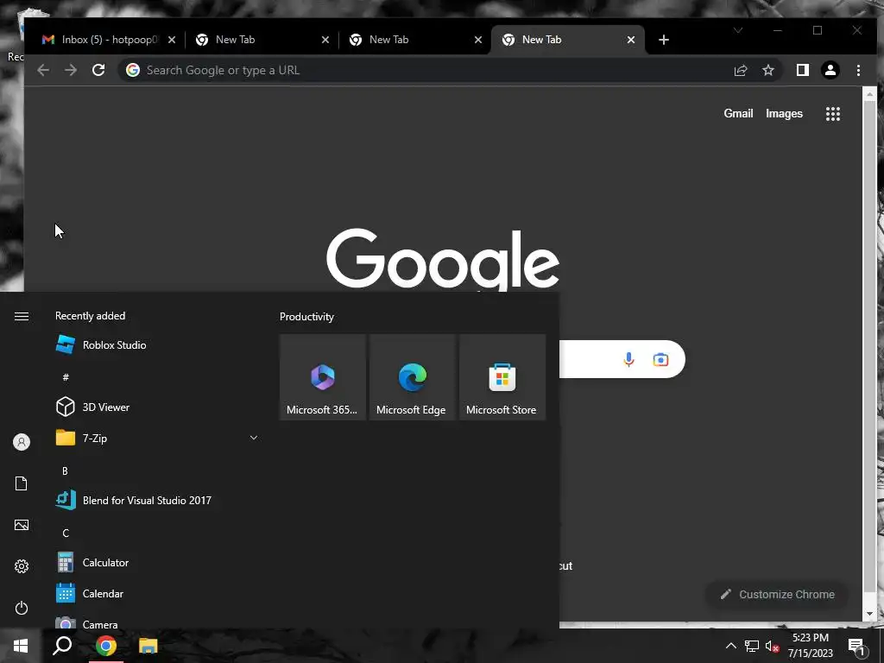The width and height of the screenshot is (884, 663).
Task: Reload the current page
Action: [x=98, y=70]
